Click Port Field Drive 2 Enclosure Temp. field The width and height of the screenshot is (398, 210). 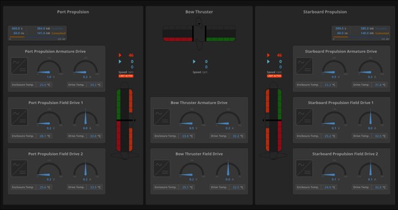(x=32, y=187)
